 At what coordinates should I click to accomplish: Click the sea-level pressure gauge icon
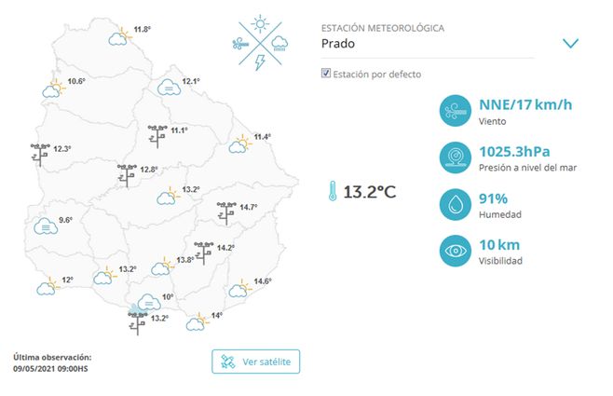[456, 157]
